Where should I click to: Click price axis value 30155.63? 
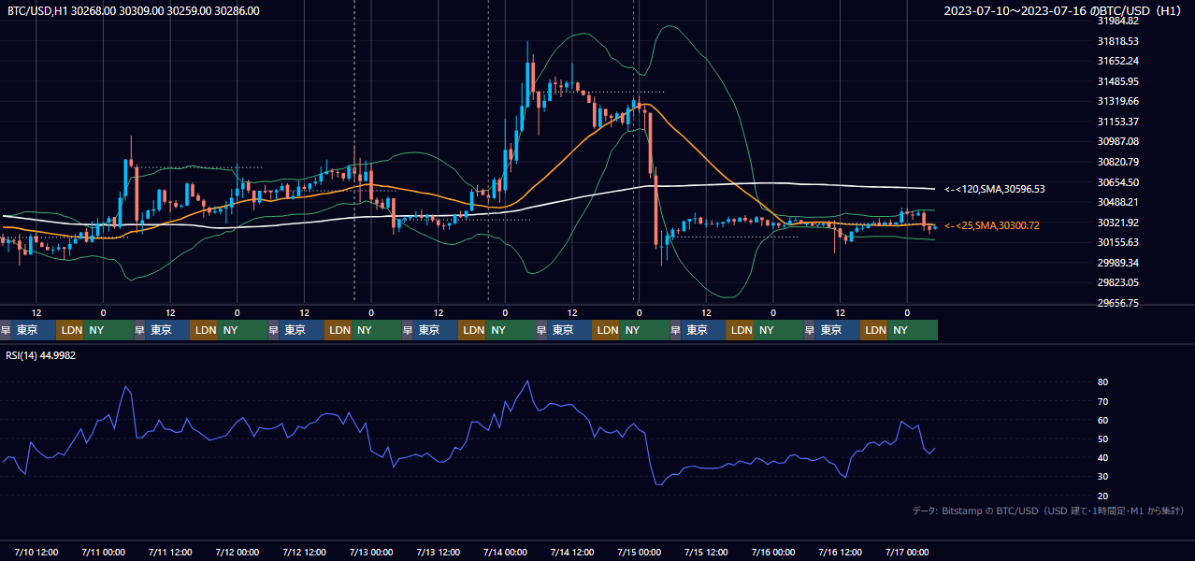tap(1117, 242)
